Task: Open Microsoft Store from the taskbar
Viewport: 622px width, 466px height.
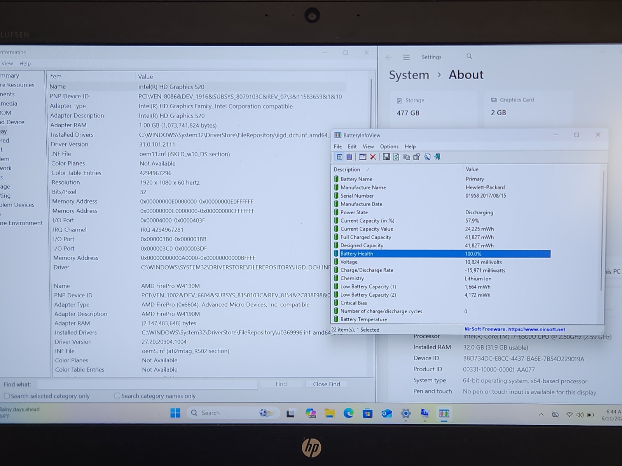Action: 367,414
